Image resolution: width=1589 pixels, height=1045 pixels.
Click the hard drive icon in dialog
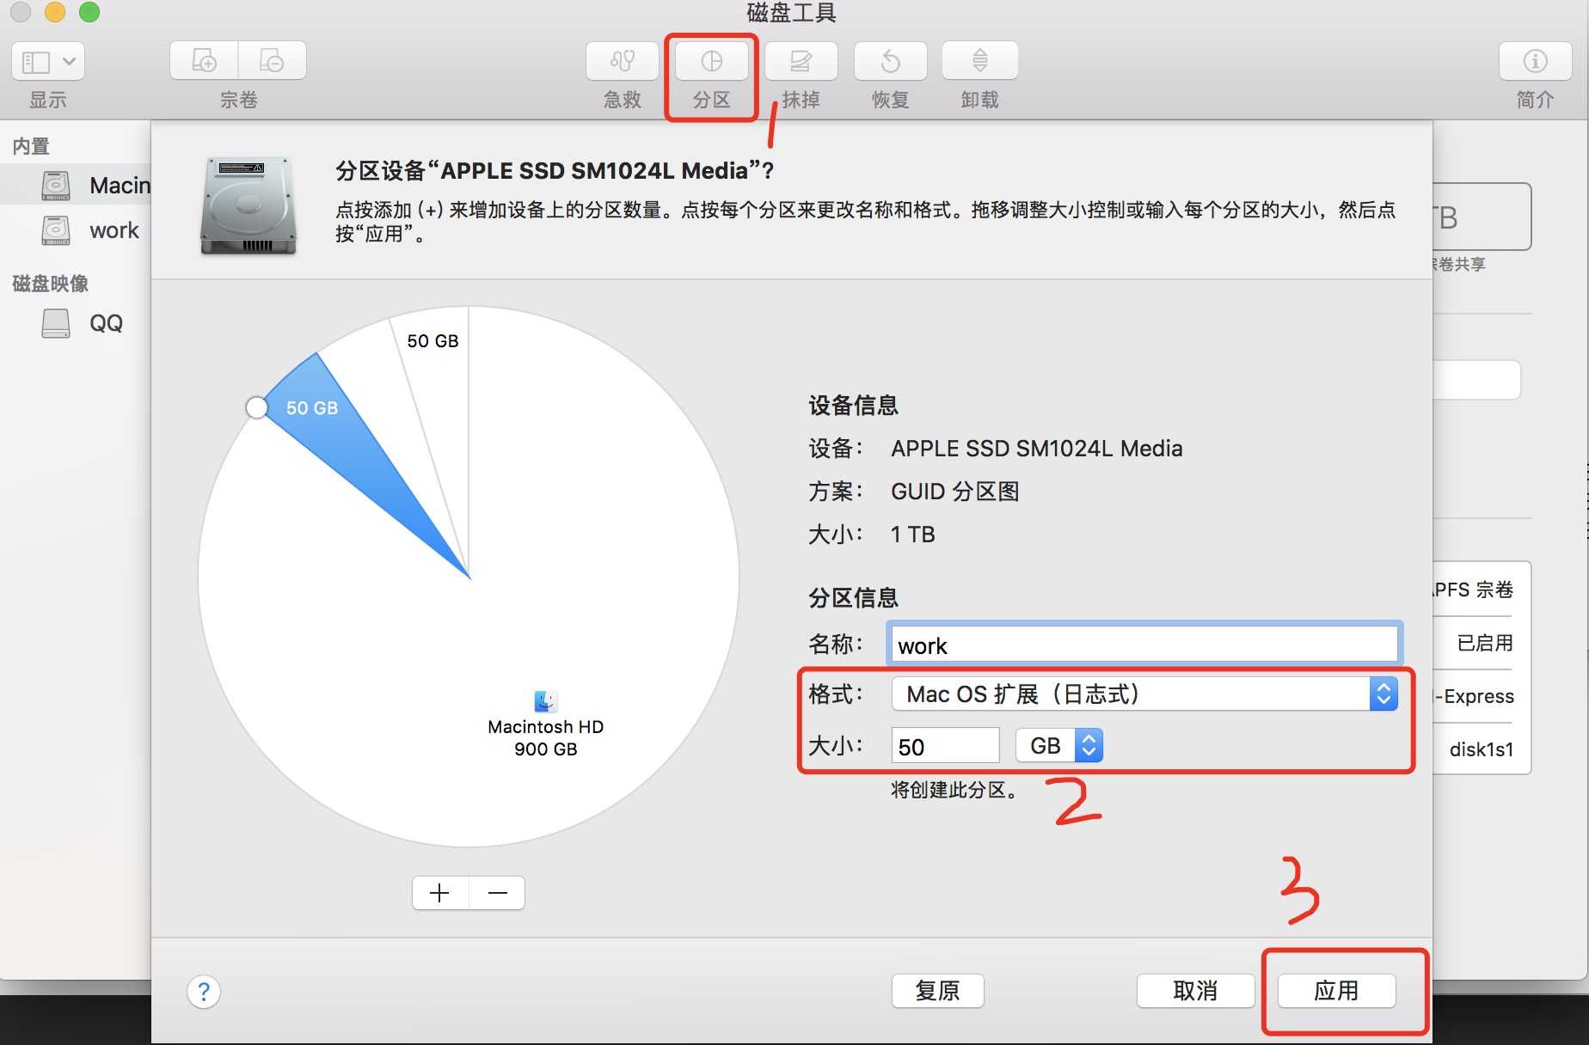[248, 206]
